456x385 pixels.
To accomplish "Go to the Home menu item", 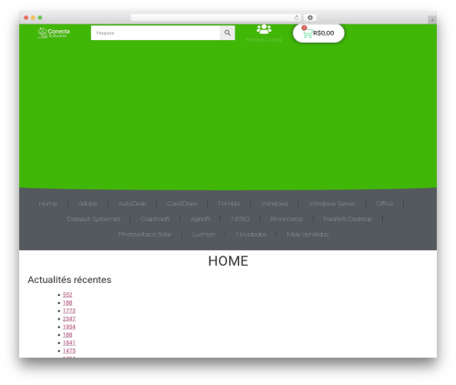I will tap(48, 204).
